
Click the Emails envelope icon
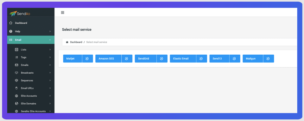(x=16, y=65)
